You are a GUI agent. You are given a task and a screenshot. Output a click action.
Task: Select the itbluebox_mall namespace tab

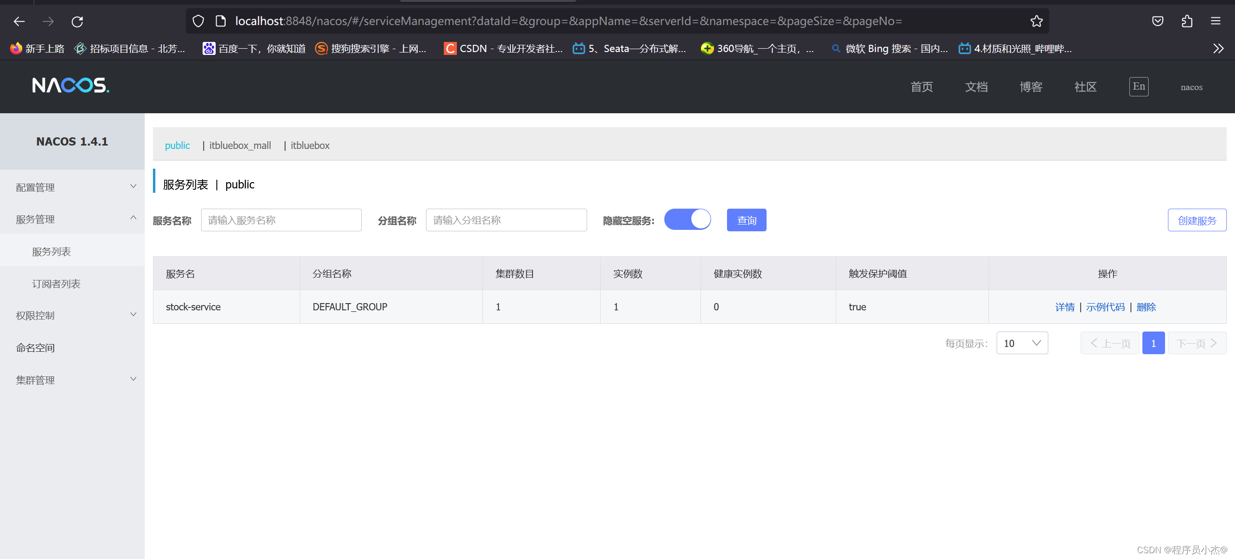click(x=240, y=146)
